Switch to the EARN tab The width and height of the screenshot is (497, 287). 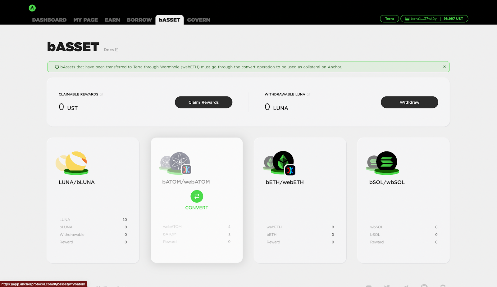112,20
